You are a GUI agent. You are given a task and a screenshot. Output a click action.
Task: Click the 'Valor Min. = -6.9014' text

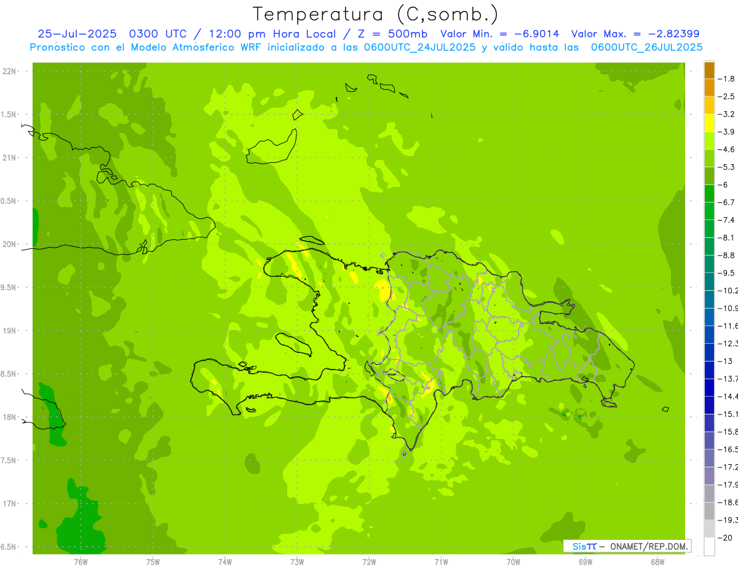point(500,34)
